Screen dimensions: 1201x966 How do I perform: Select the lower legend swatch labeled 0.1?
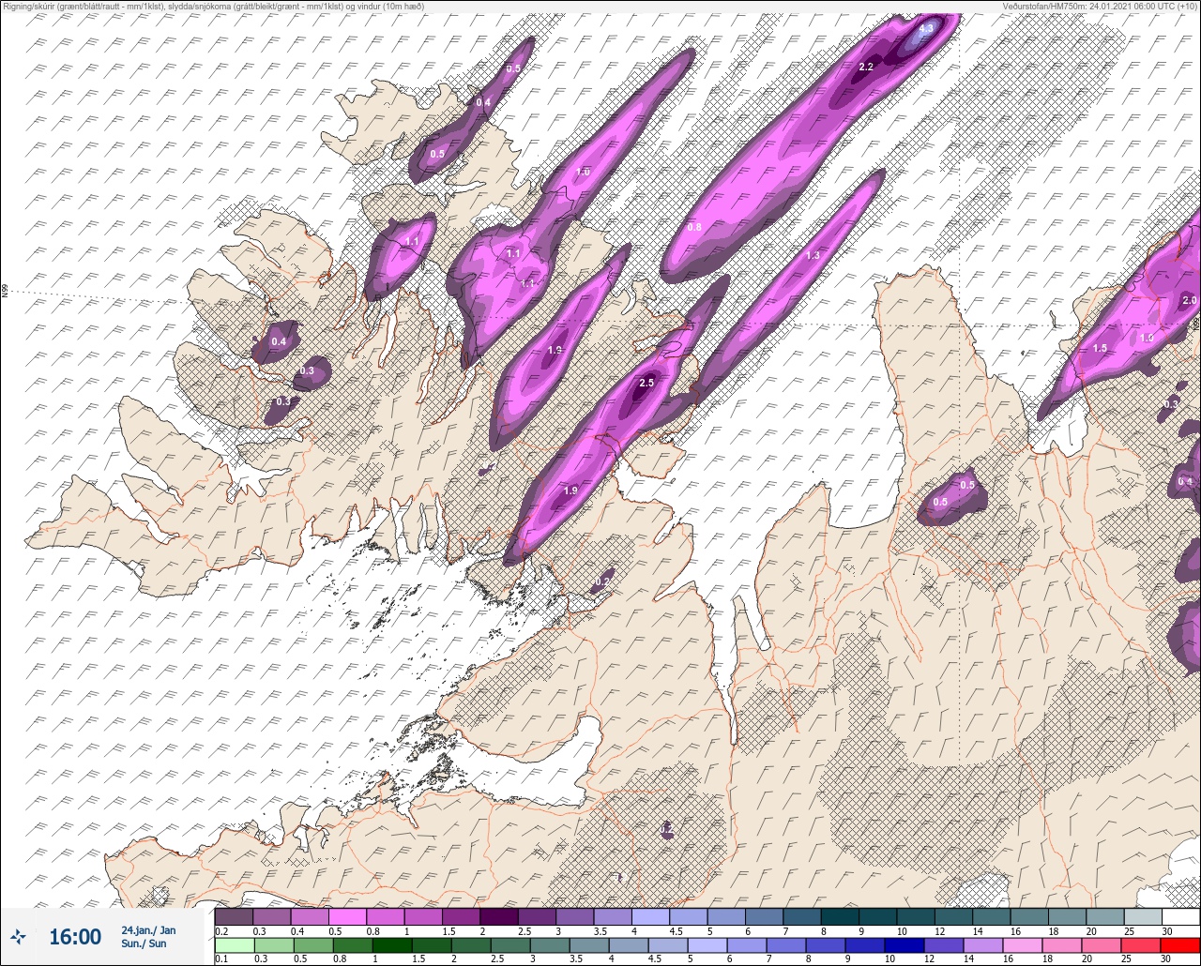click(234, 945)
